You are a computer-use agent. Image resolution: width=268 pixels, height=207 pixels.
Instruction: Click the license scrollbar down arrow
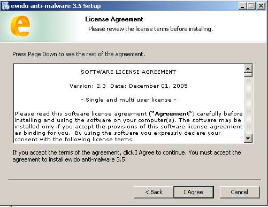tap(248, 138)
